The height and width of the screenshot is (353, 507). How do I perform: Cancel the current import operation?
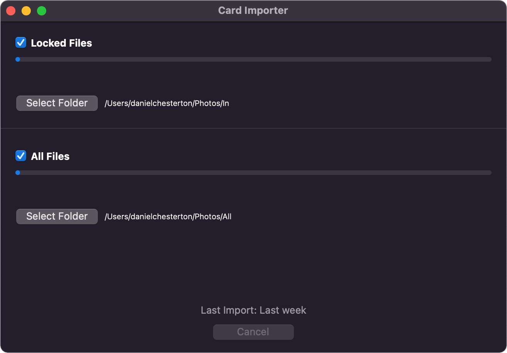253,332
